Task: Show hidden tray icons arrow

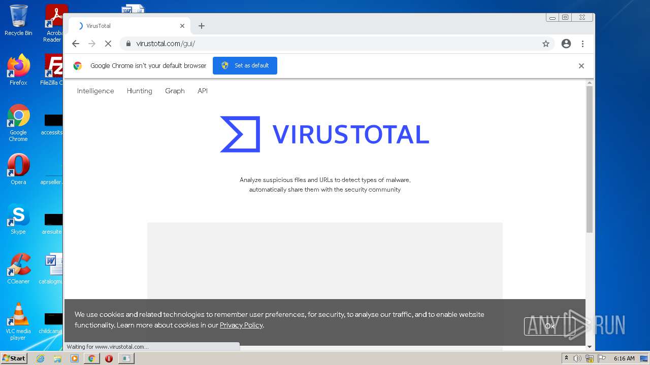Action: 566,358
